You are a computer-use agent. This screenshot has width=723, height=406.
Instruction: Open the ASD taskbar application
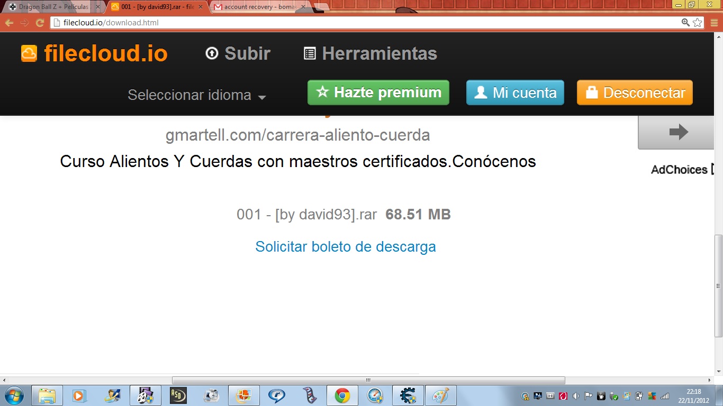178,395
